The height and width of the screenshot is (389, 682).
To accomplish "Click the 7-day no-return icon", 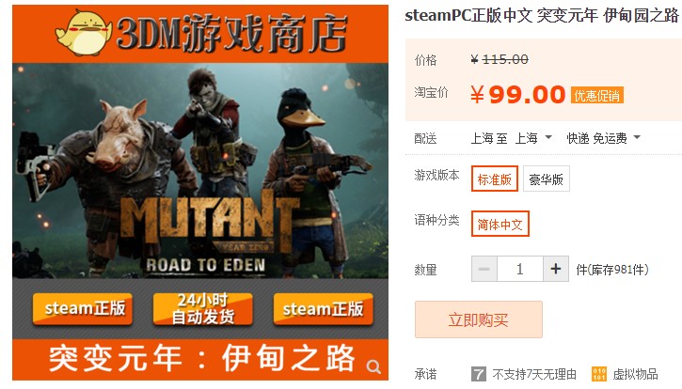I will [479, 374].
